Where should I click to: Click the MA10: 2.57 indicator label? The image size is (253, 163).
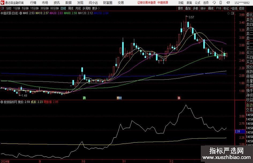tap(42, 13)
